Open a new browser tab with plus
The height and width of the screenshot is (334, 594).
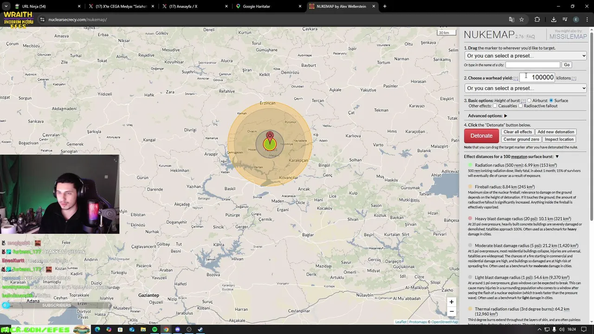pos(385,6)
